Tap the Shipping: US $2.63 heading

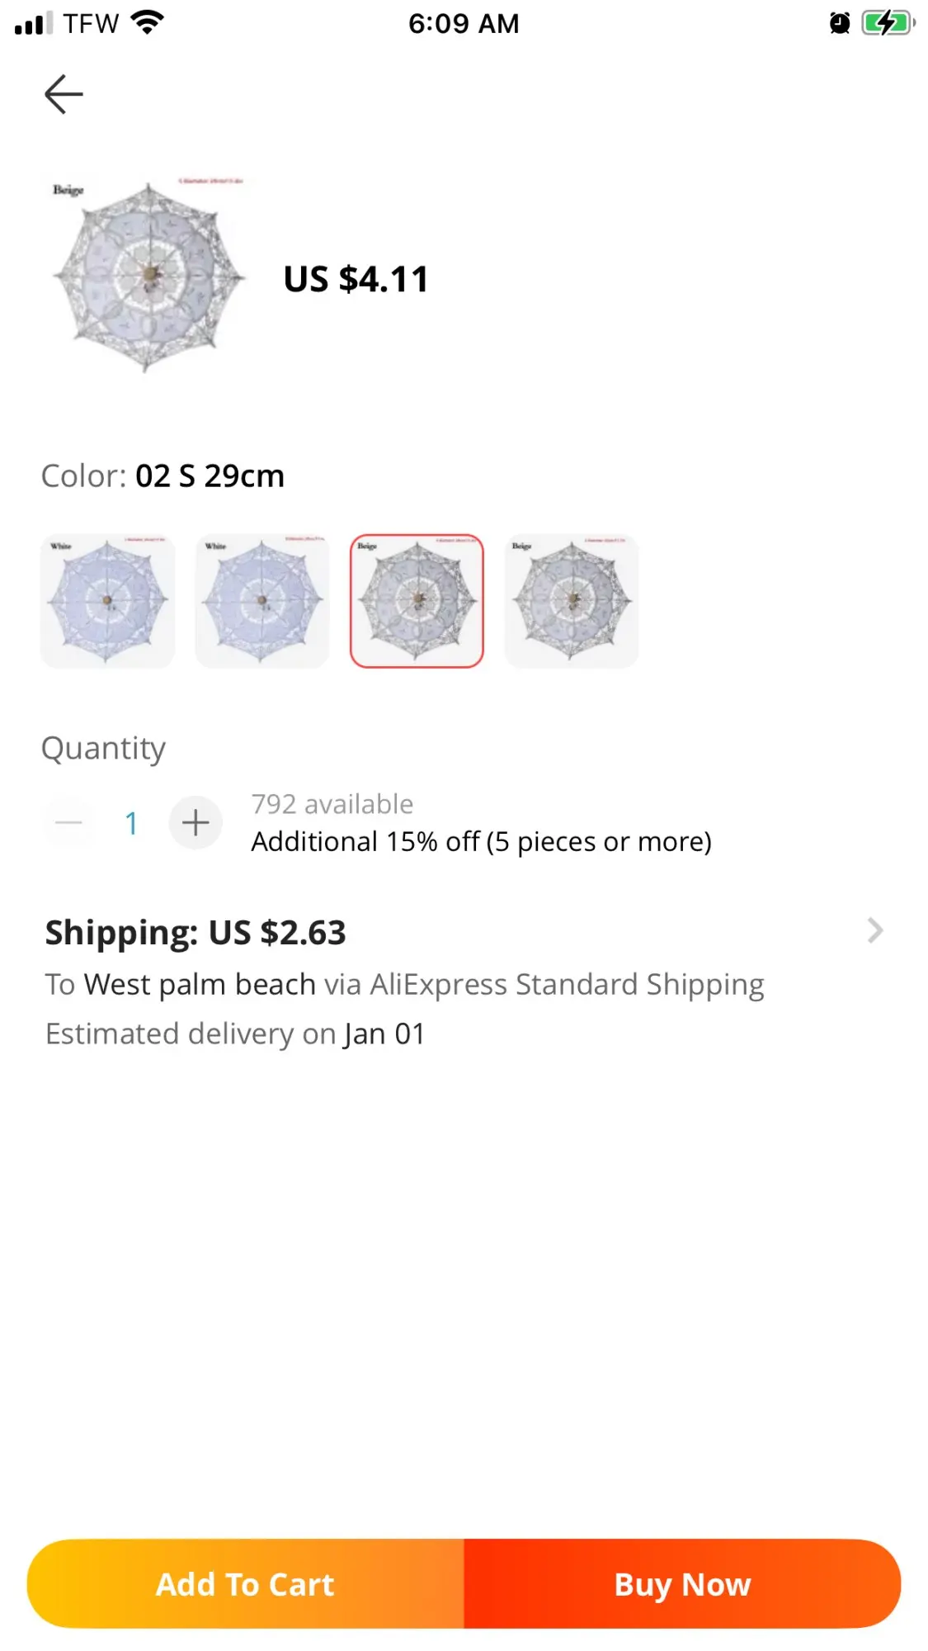point(195,933)
